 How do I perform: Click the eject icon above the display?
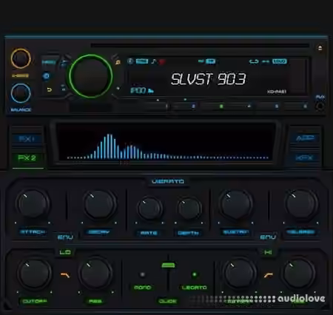click(320, 48)
